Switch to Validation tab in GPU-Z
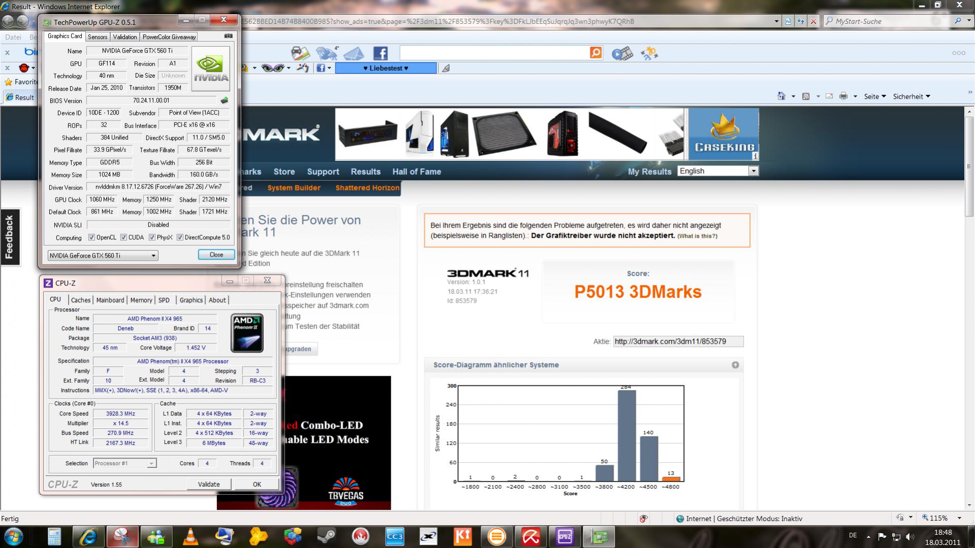The image size is (975, 548). [x=124, y=37]
